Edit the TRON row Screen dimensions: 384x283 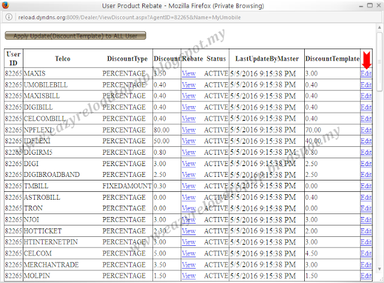366,208
